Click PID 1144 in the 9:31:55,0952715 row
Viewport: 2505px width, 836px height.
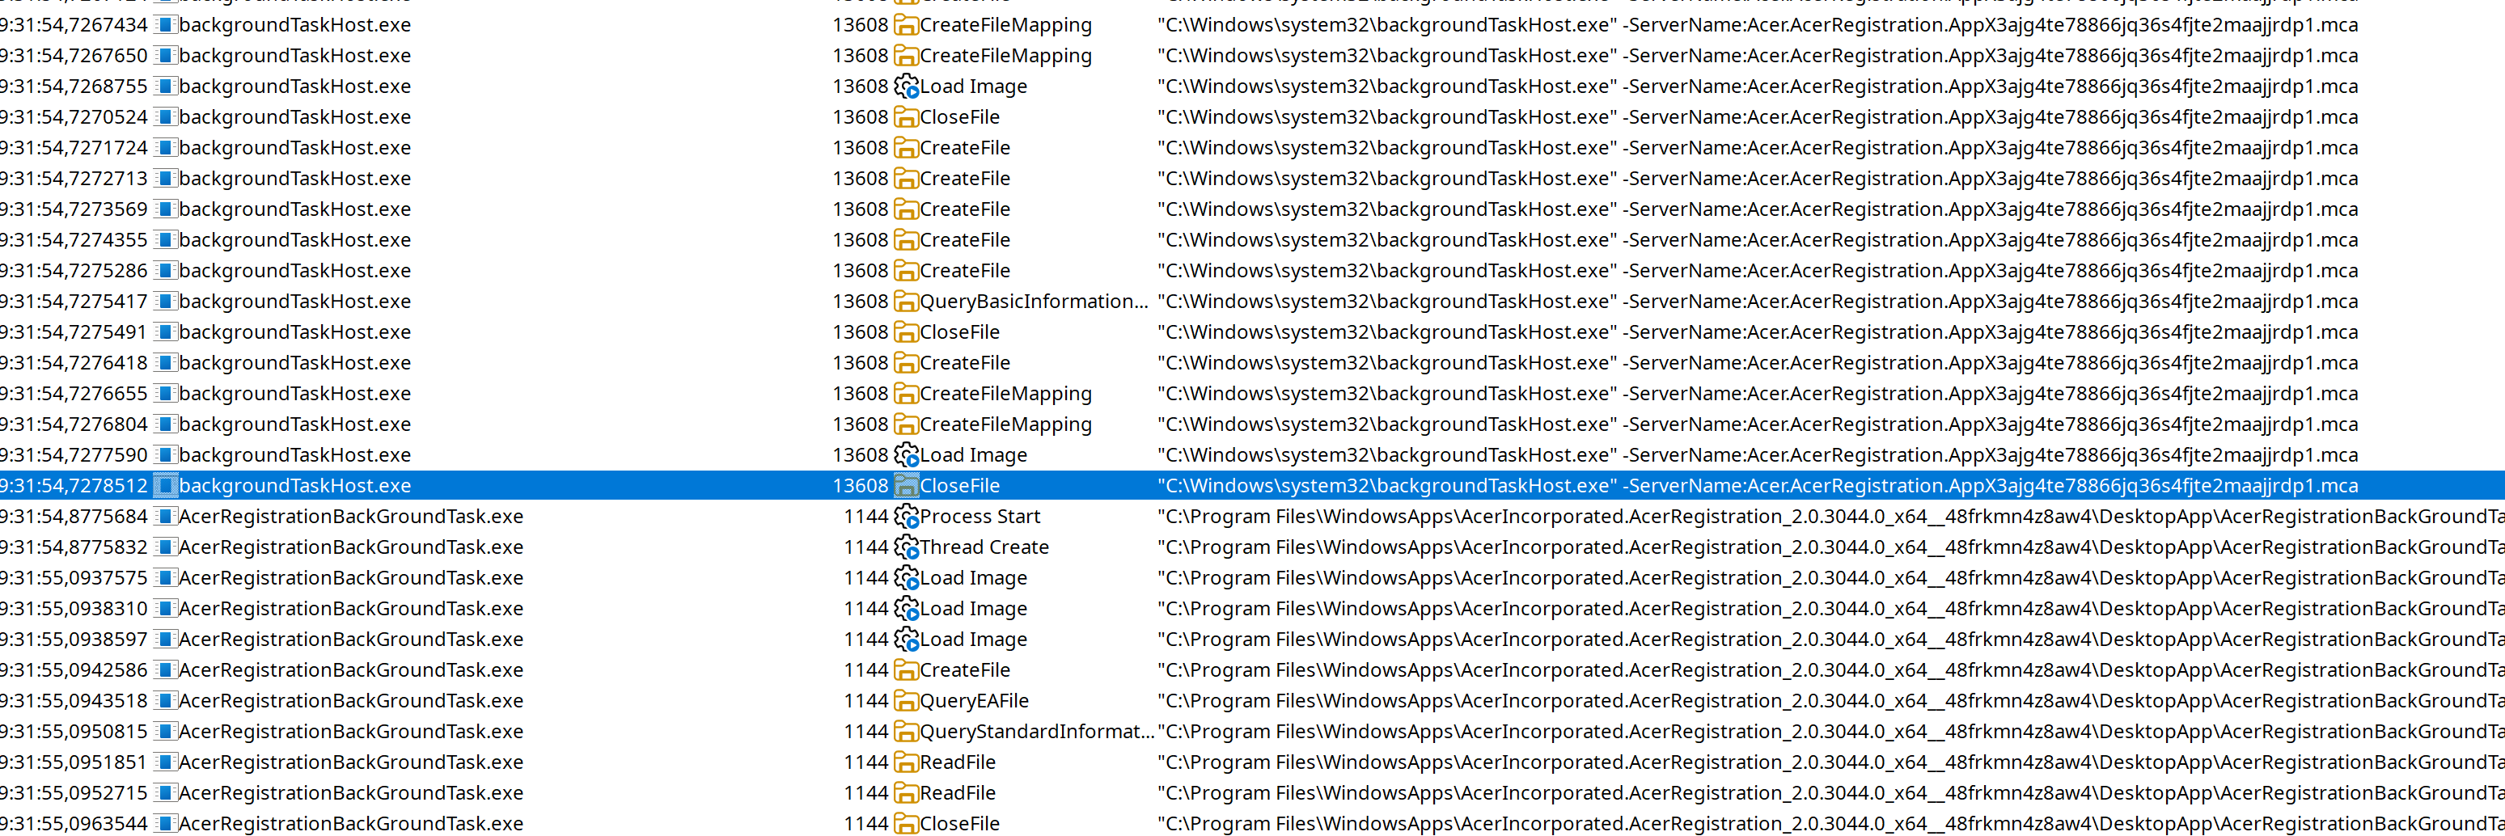point(866,793)
